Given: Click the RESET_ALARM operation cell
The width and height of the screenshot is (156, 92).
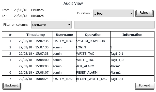Looking at the screenshot, I should click(93, 72).
